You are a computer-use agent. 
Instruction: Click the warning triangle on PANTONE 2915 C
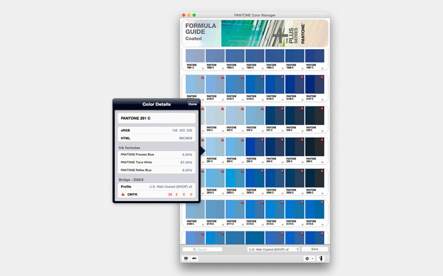[223, 171]
